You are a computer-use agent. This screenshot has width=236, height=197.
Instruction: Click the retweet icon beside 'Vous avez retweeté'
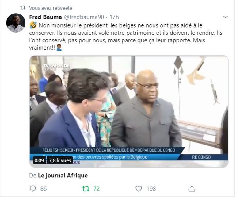pyautogui.click(x=23, y=8)
